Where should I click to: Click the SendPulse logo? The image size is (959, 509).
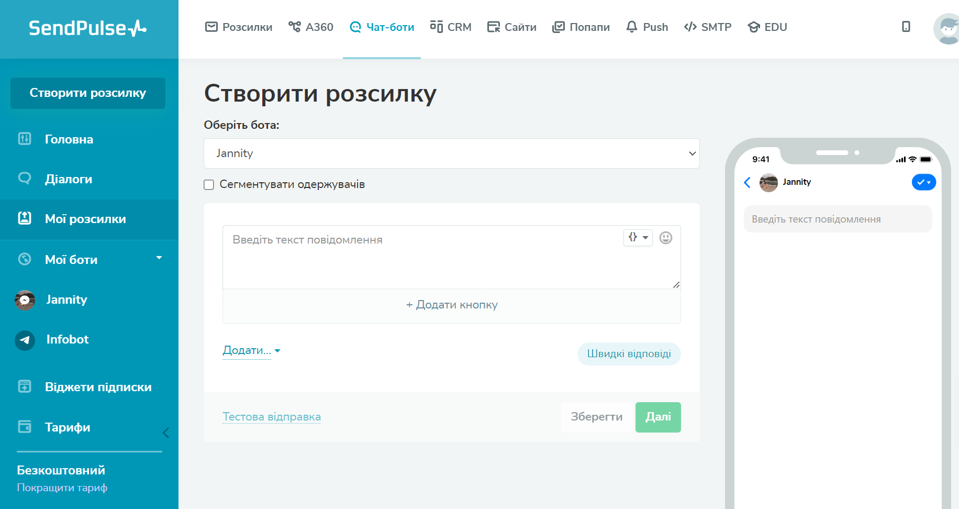click(88, 28)
